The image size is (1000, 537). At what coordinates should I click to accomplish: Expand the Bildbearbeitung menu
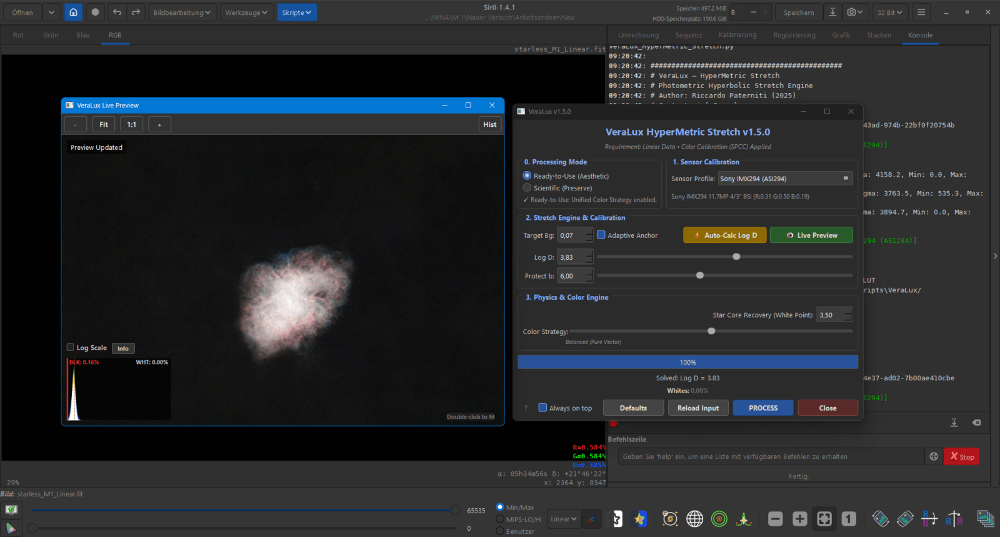pos(182,12)
